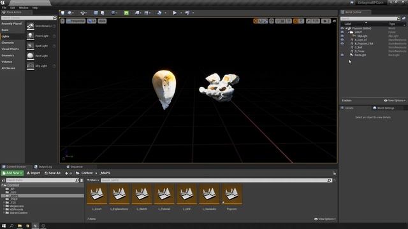Click the Spot Light actor icon
Viewport: 408px width, 229px height.
(x=31, y=46)
